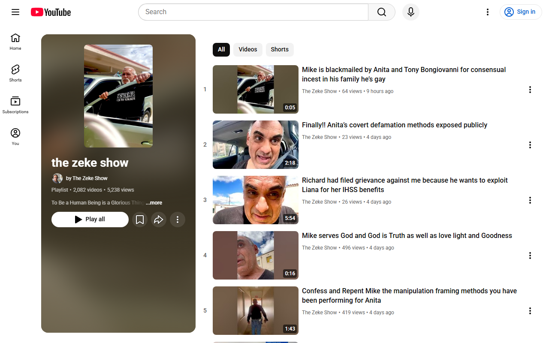Image resolution: width=549 pixels, height=343 pixels.
Task: Open thumbnail of the 2:18 video
Action: pyautogui.click(x=256, y=144)
